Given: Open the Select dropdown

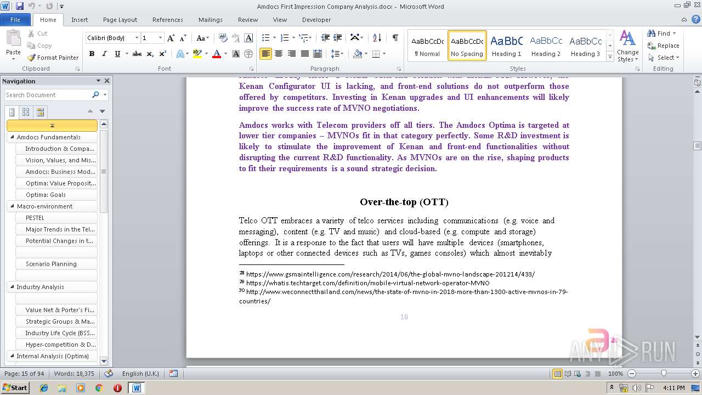Looking at the screenshot, I should pos(663,58).
